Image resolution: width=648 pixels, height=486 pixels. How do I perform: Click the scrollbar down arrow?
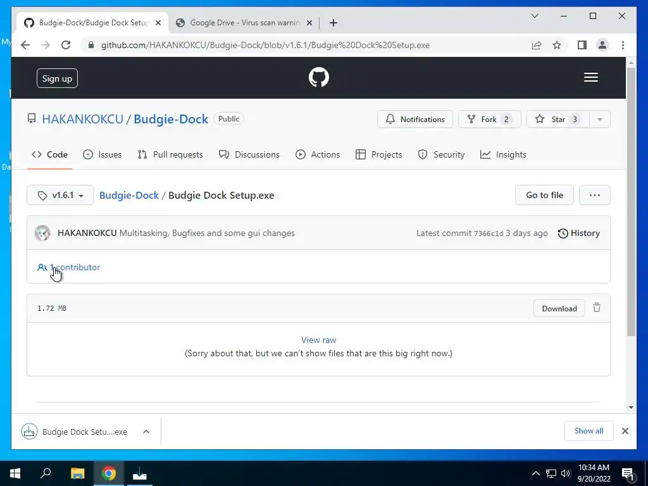[631, 408]
